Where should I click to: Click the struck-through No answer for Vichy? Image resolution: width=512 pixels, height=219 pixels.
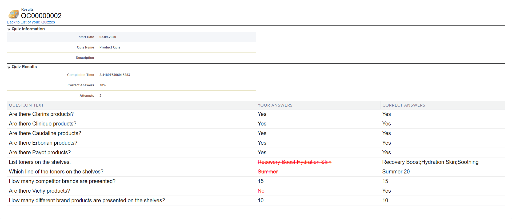(x=261, y=191)
